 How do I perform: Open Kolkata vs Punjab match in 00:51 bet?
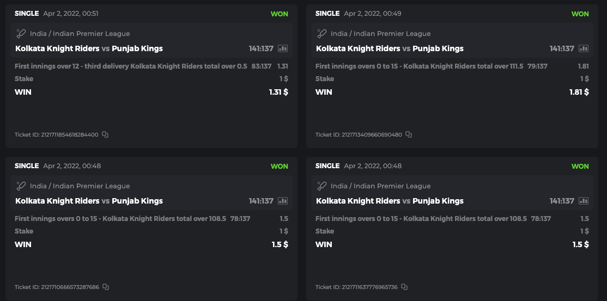pos(89,48)
